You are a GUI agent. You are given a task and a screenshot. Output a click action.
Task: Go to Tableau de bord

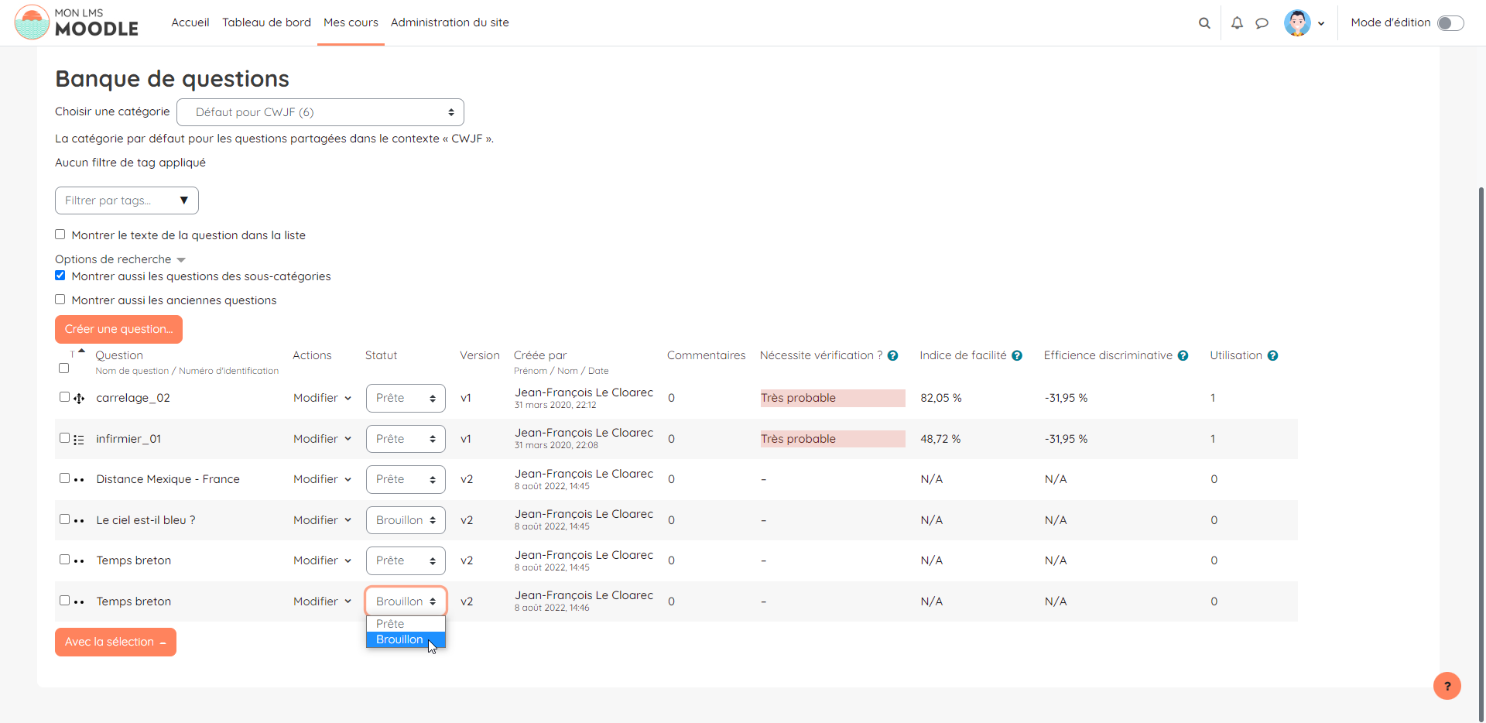coord(266,22)
